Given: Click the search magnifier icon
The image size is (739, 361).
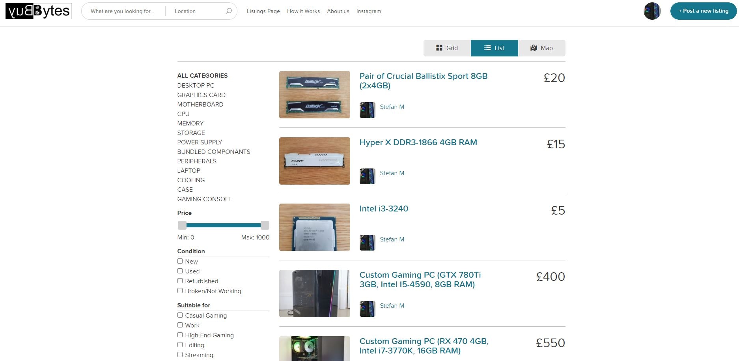Looking at the screenshot, I should [229, 11].
